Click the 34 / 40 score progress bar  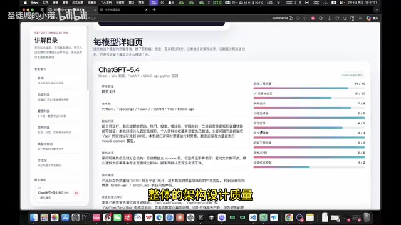(x=309, y=88)
